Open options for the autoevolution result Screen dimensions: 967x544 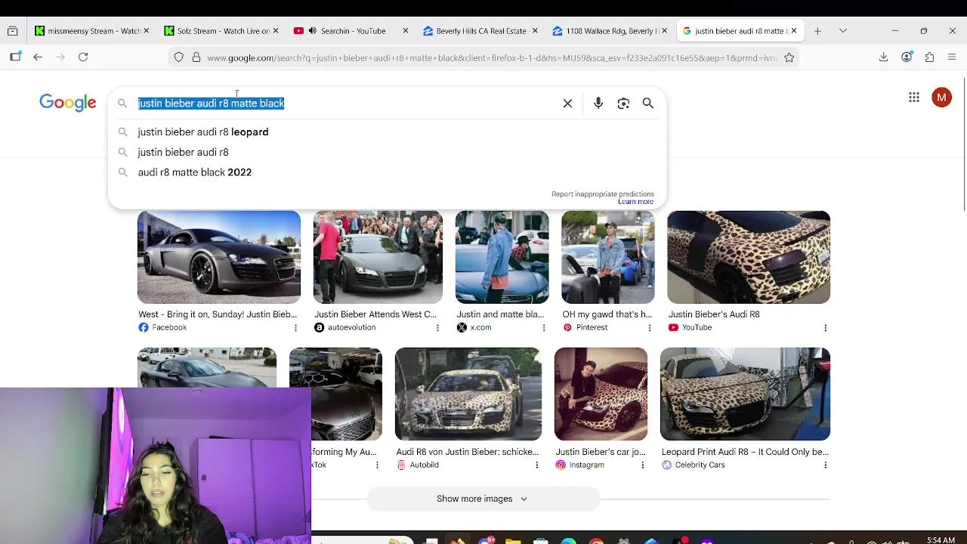coord(437,328)
